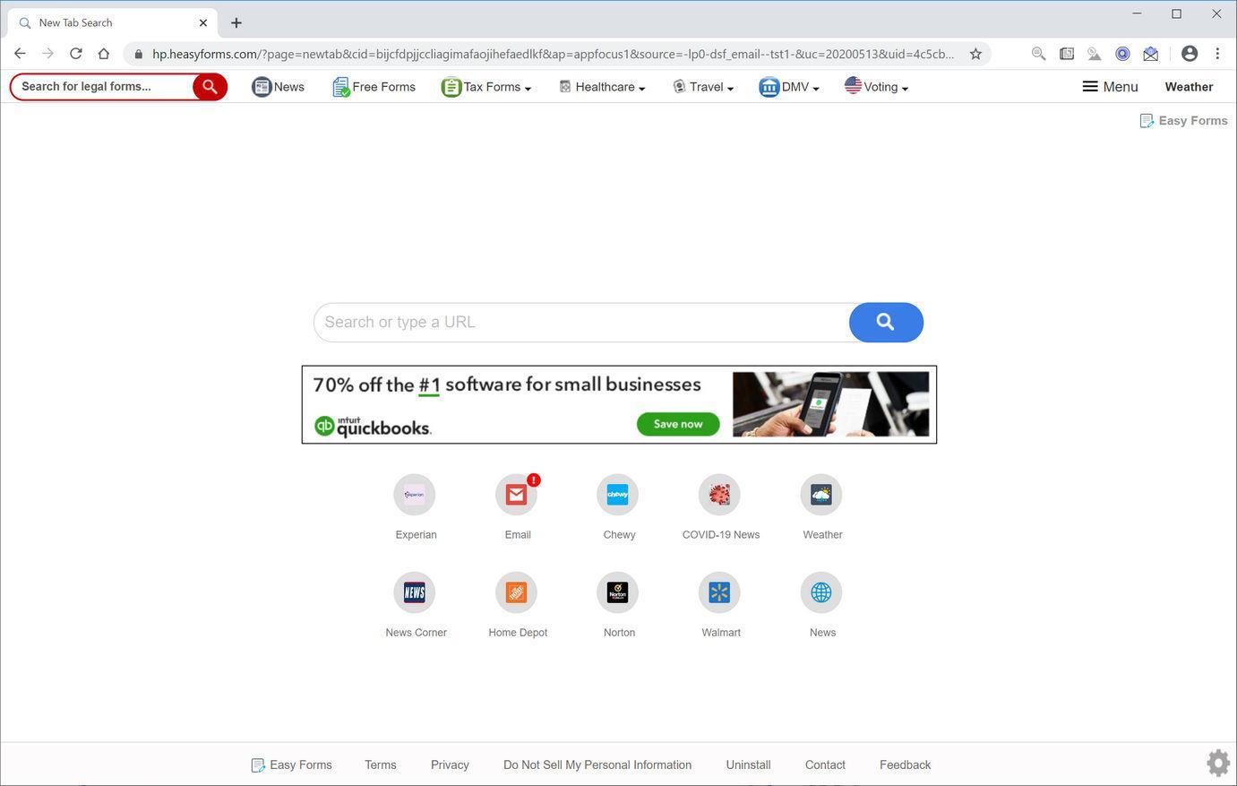Click the blue circular extension icon
The image size is (1237, 786).
(1122, 54)
